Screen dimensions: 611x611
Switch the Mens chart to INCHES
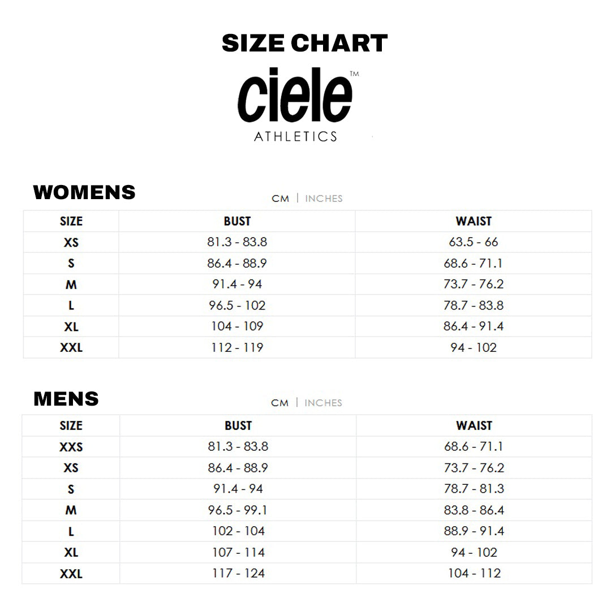323,403
